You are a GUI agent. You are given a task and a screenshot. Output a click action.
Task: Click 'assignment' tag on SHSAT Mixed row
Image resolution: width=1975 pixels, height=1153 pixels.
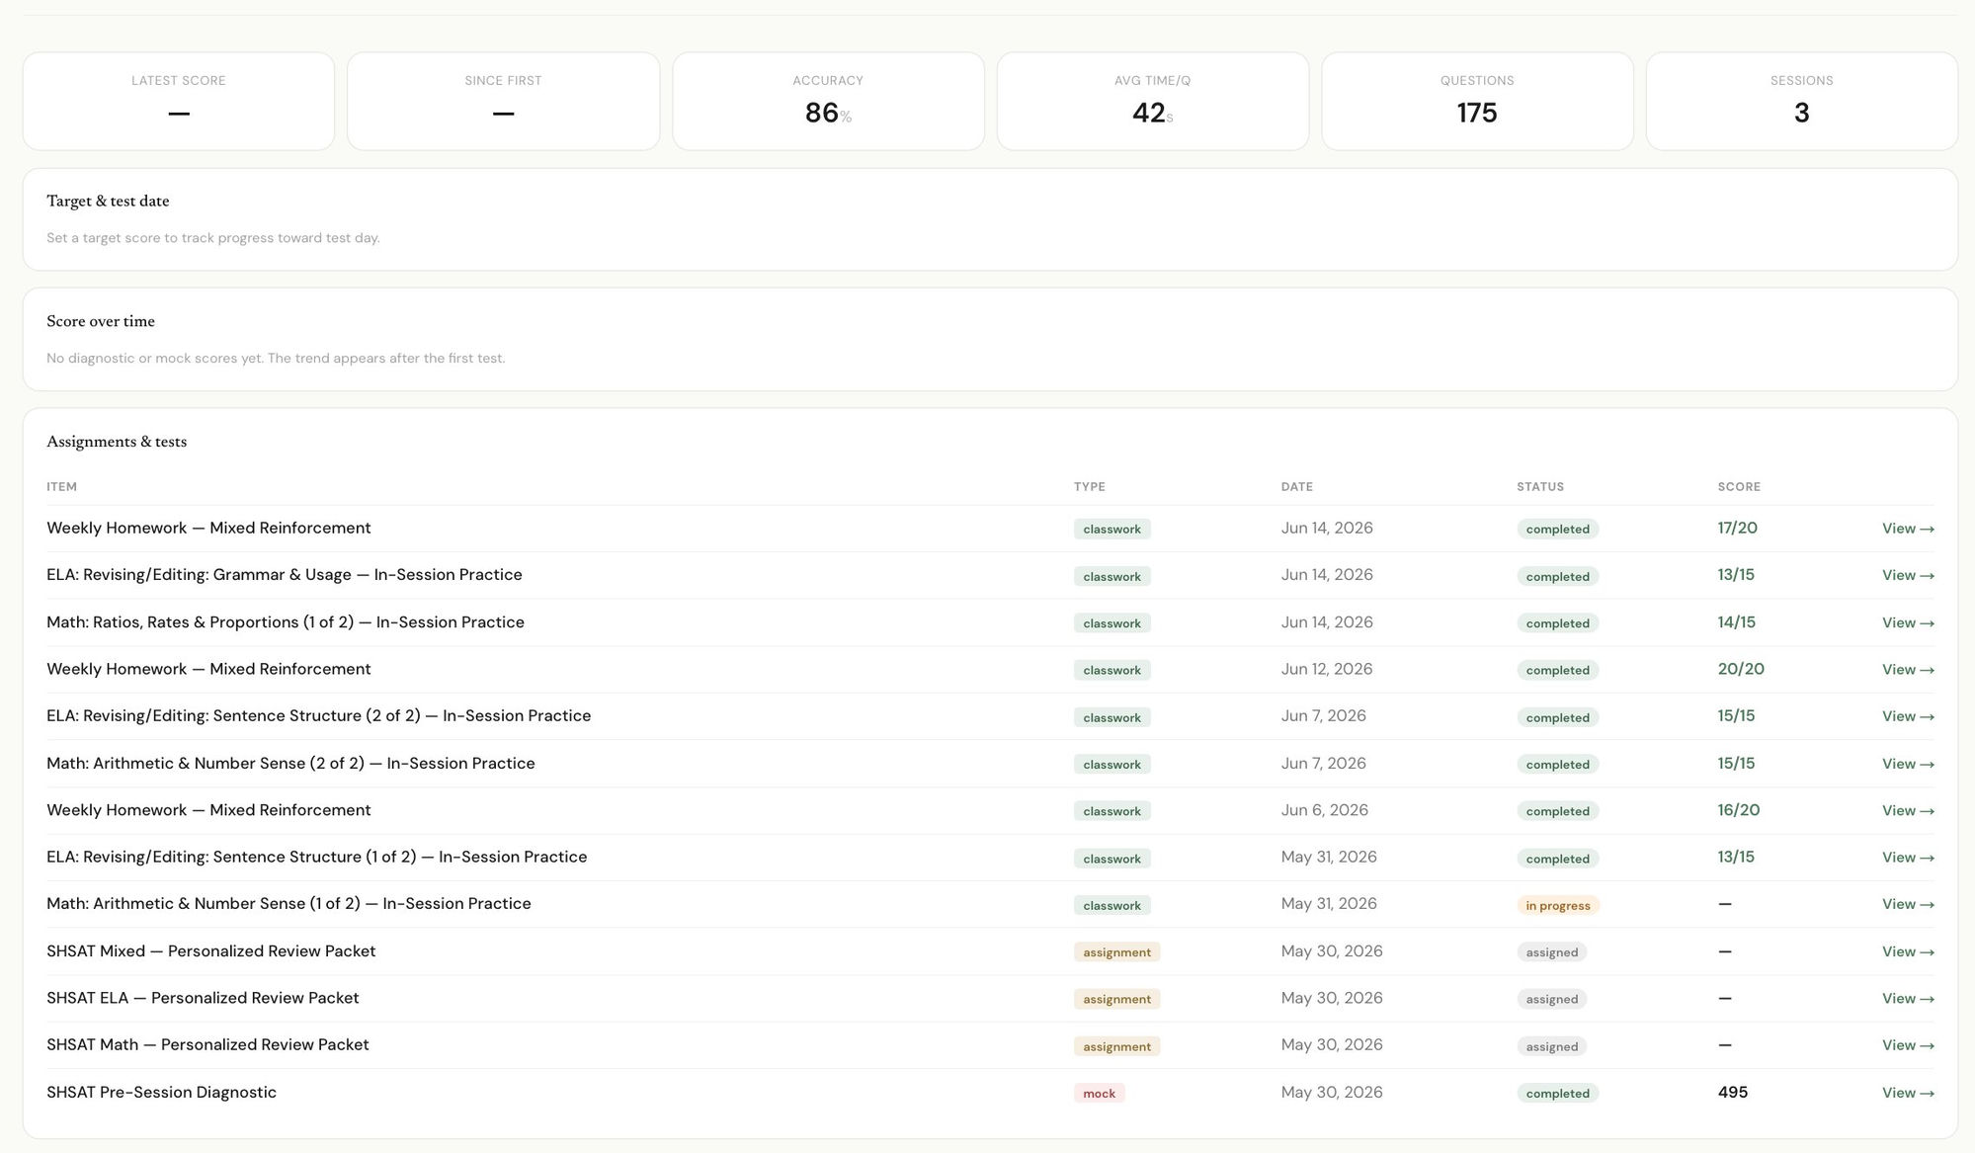1116,952
